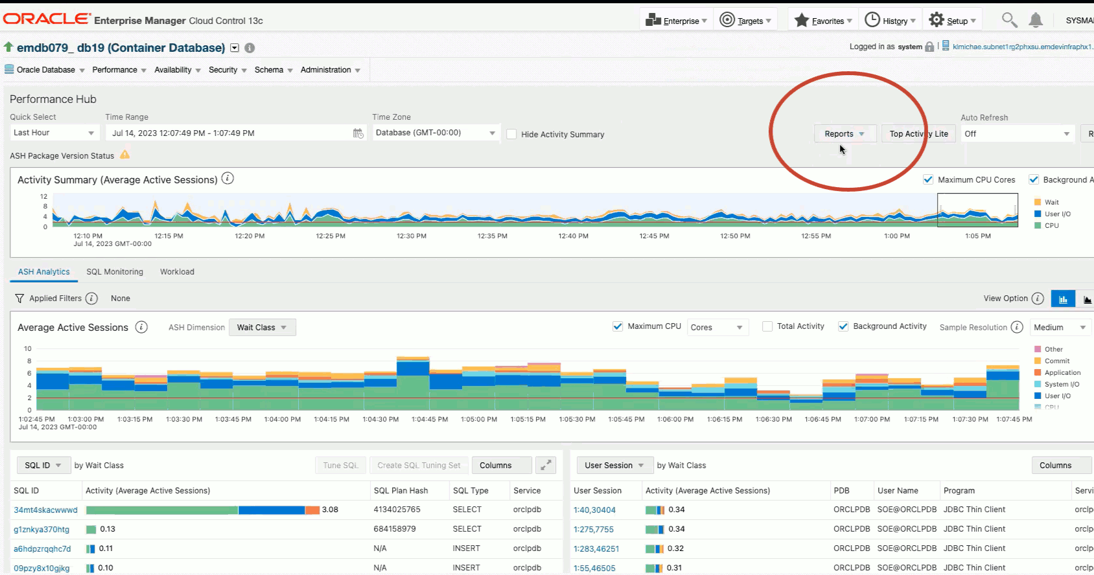
Task: Click the Applied Filters funnel icon
Action: tap(19, 299)
